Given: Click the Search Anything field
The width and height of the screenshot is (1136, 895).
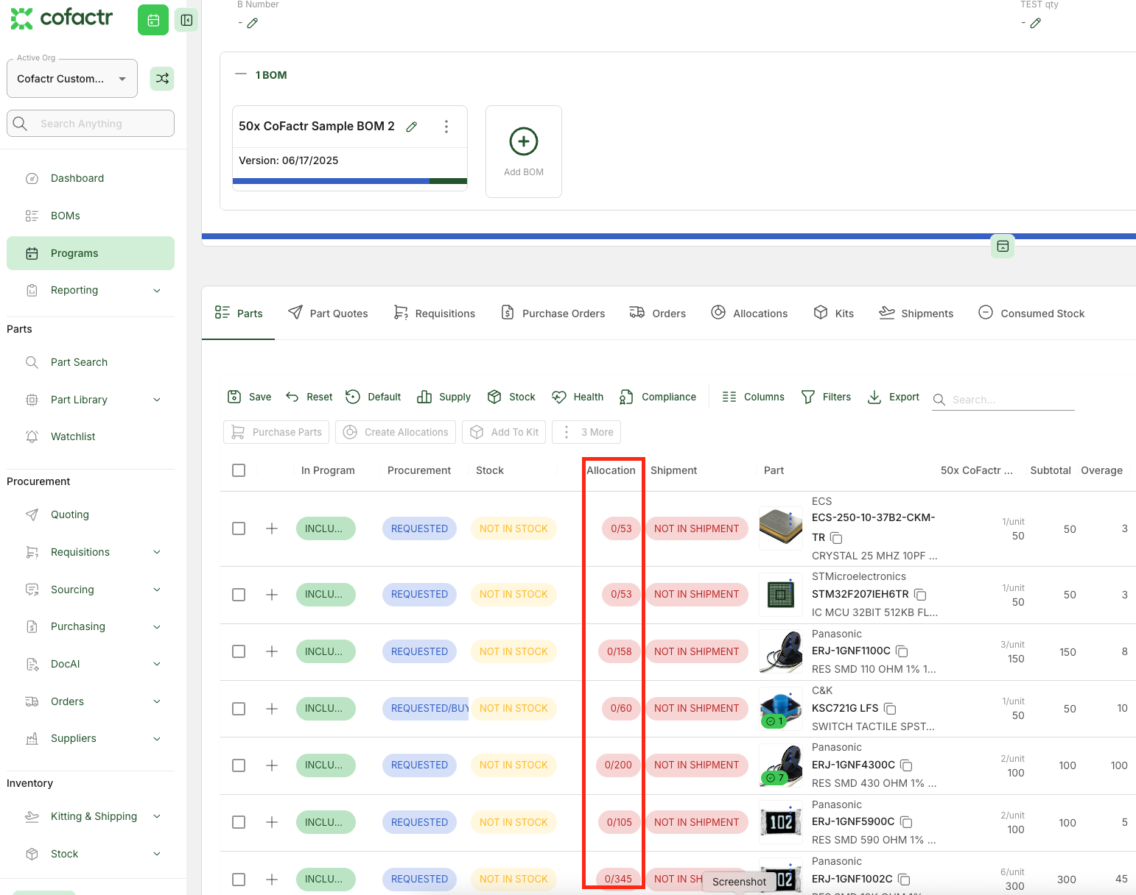Looking at the screenshot, I should (91, 124).
